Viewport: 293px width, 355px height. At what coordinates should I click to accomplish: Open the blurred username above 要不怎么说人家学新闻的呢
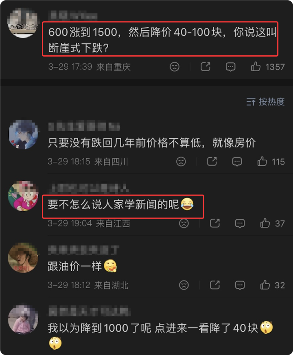(x=89, y=188)
